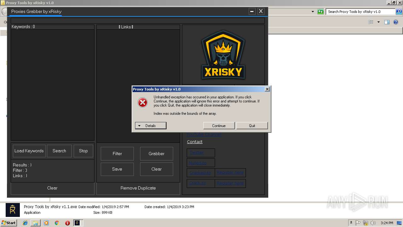Open the view options dropdown arrow
Screen dimensions: 403x227
click(x=378, y=22)
